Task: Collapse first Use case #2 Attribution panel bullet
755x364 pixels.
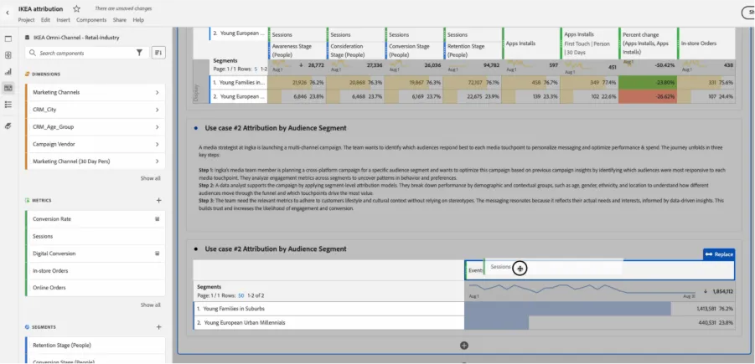Action: pos(195,128)
